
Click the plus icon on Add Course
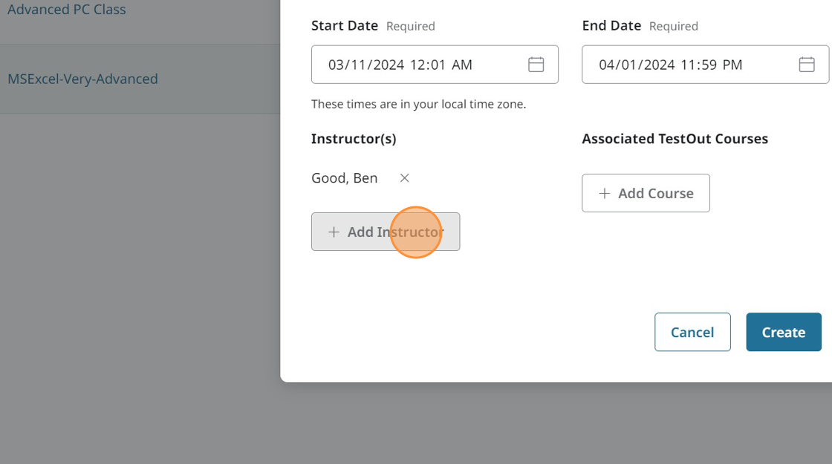[x=604, y=193]
